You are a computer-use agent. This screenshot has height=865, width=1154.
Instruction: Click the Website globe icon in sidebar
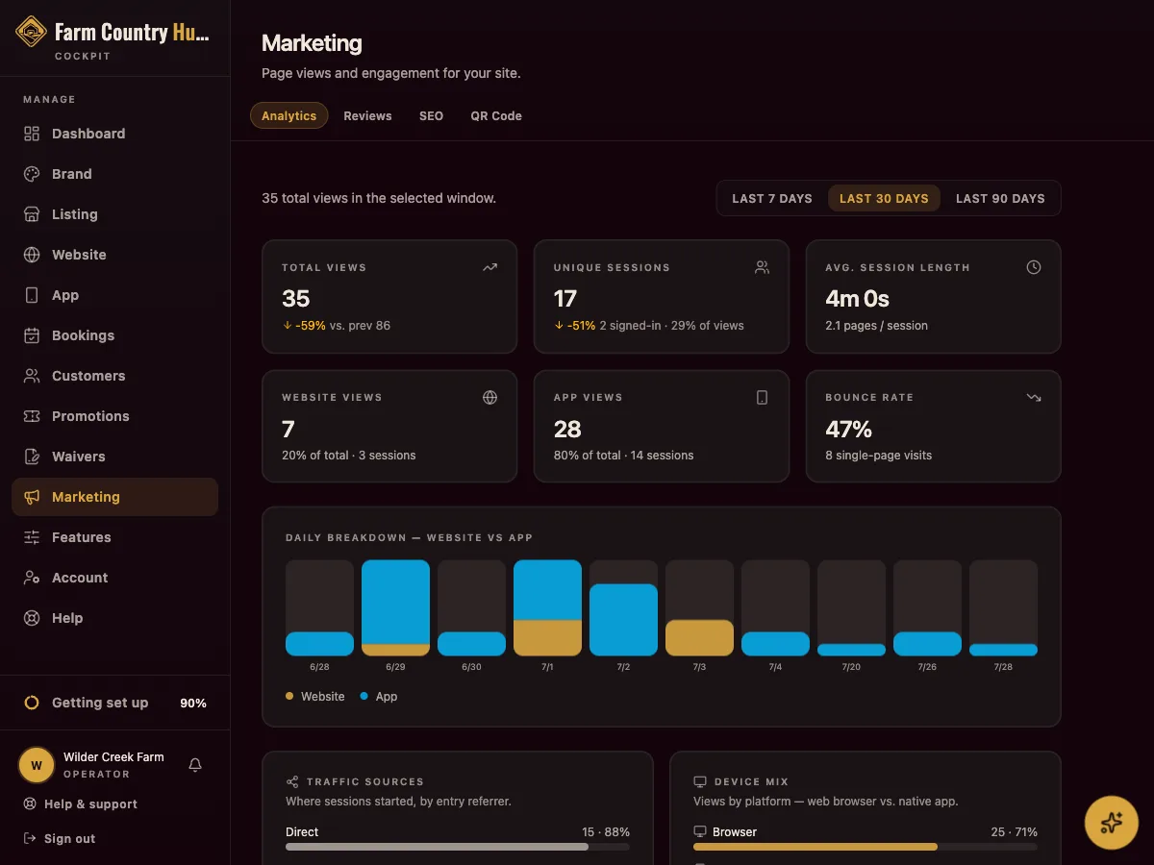click(x=32, y=255)
